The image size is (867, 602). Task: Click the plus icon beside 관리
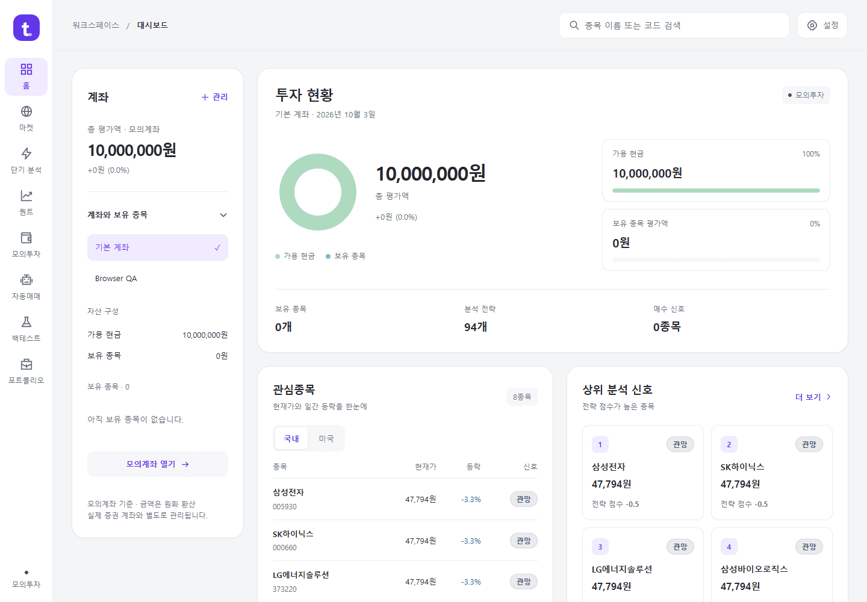[x=205, y=97]
